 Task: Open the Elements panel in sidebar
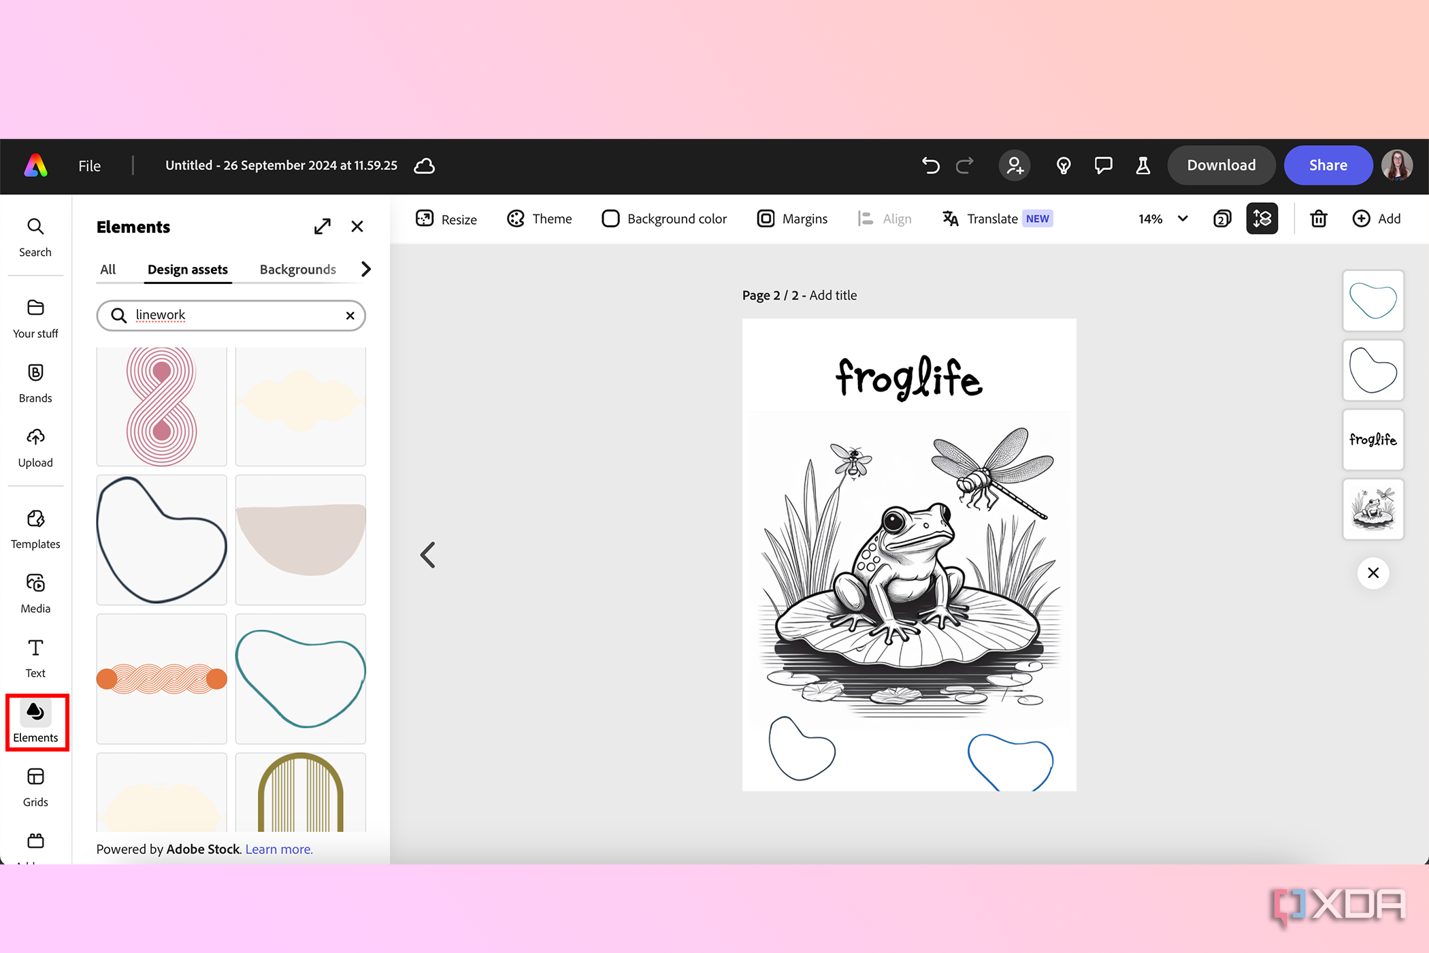pyautogui.click(x=35, y=723)
